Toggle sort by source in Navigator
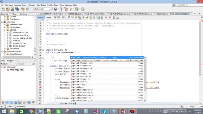Image resolution: width=203 pixels, height=114 pixels. click(x=33, y=103)
